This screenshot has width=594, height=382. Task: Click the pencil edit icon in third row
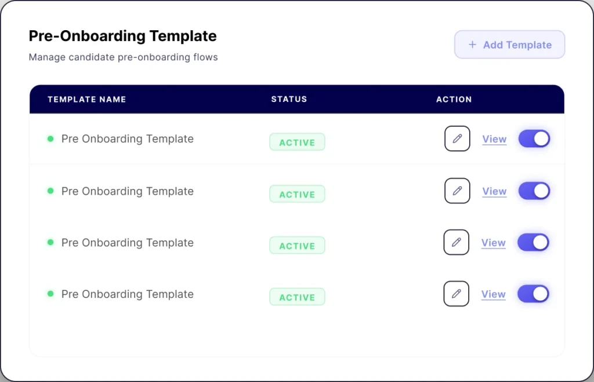point(456,242)
